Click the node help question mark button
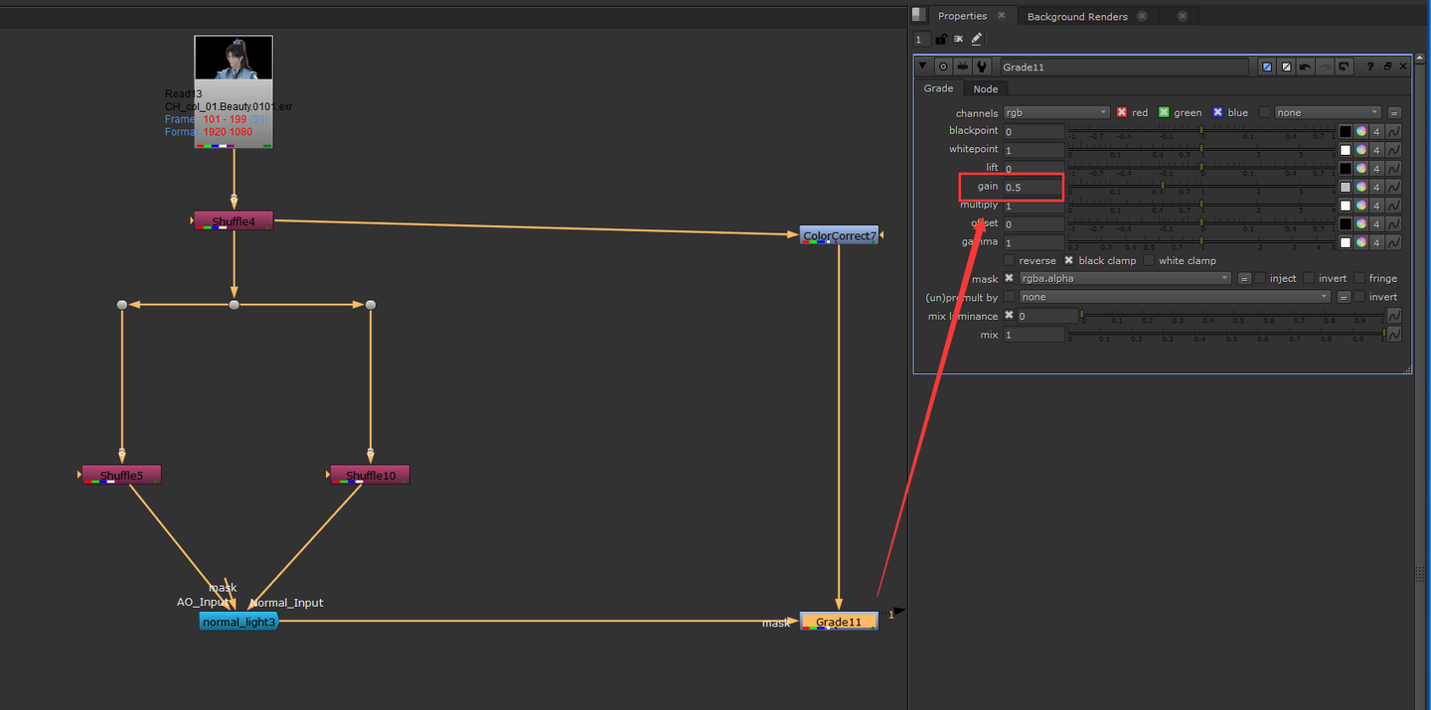Screen dimensions: 1431x710 click(x=1370, y=66)
